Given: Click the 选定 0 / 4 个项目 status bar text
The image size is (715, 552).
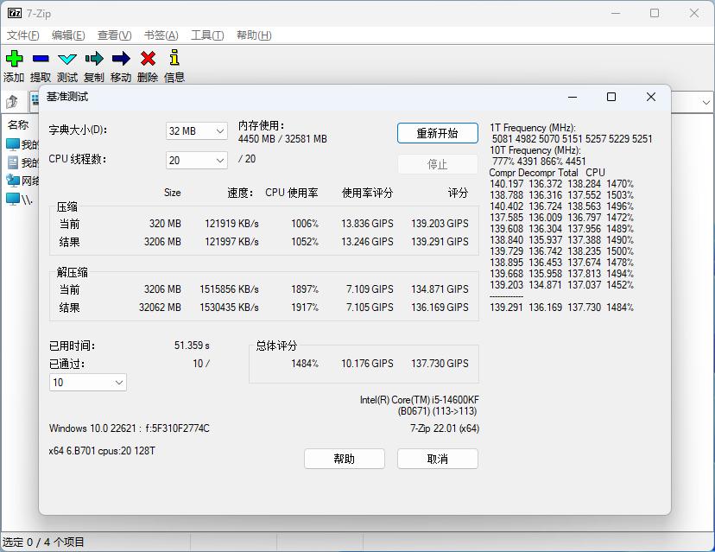Looking at the screenshot, I should [43, 542].
